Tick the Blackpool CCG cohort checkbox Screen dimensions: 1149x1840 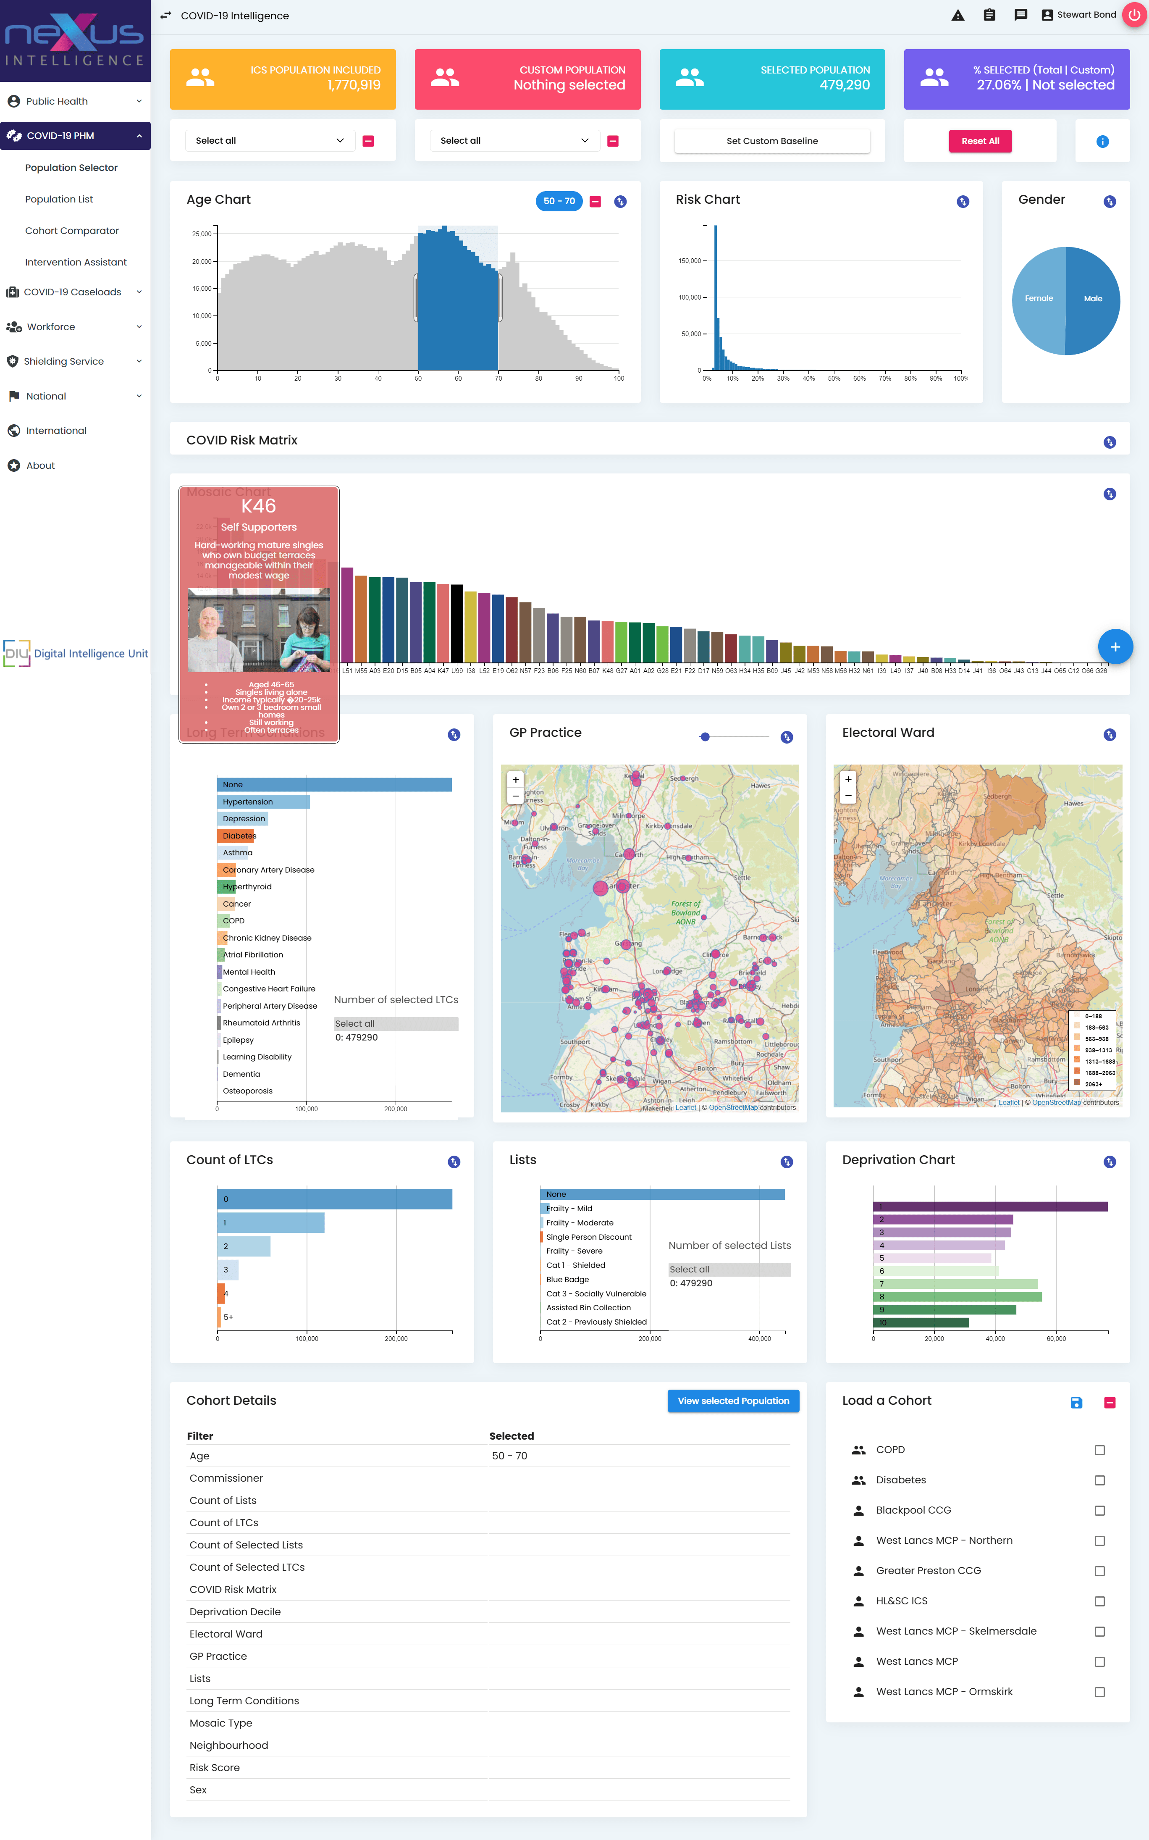(x=1099, y=1510)
